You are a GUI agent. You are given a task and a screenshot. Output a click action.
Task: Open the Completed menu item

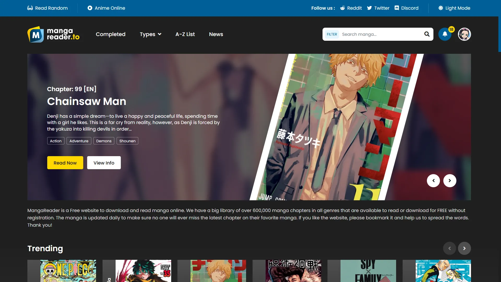pyautogui.click(x=111, y=34)
